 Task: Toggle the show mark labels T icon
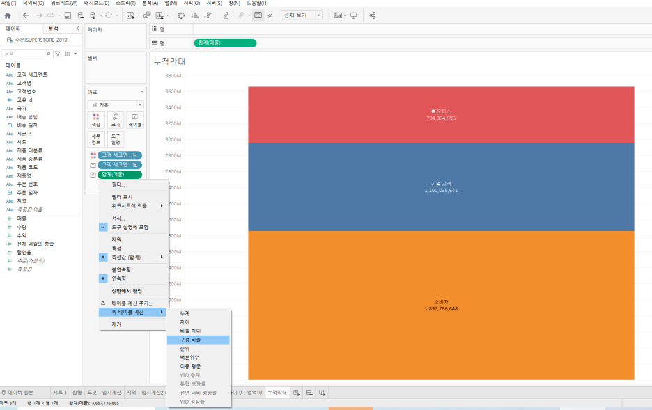point(258,15)
